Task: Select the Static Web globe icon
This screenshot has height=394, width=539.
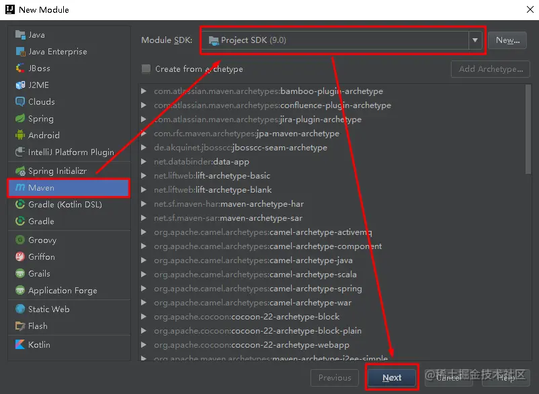Action: tap(20, 309)
